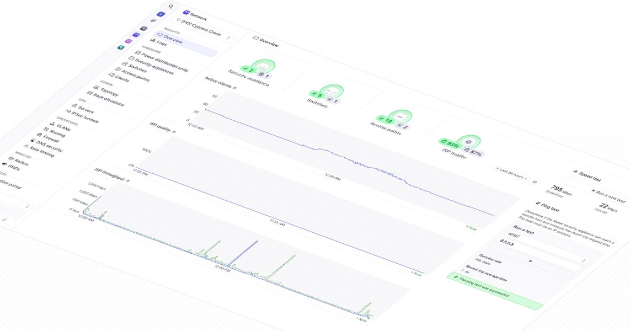This screenshot has height=331, width=630.
Task: Open Rack elevations in the sidebar
Action: click(106, 99)
